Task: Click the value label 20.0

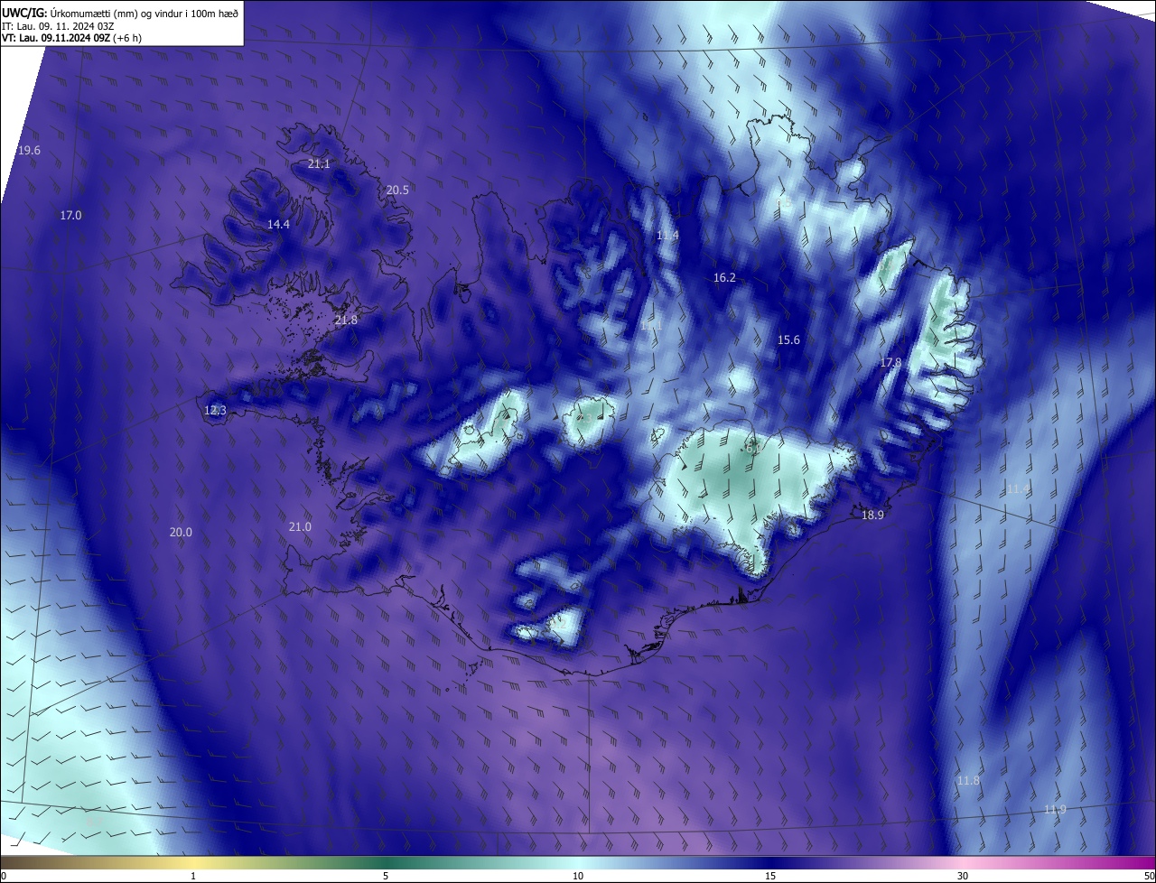Action: (x=181, y=532)
